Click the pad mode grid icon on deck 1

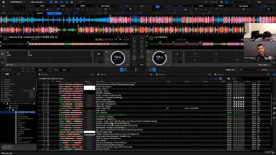tap(2, 53)
